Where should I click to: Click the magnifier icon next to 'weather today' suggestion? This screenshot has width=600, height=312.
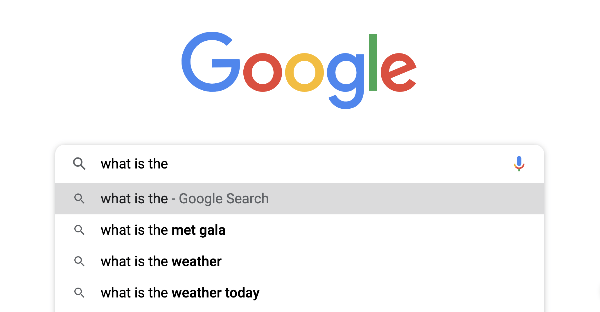coord(79,293)
